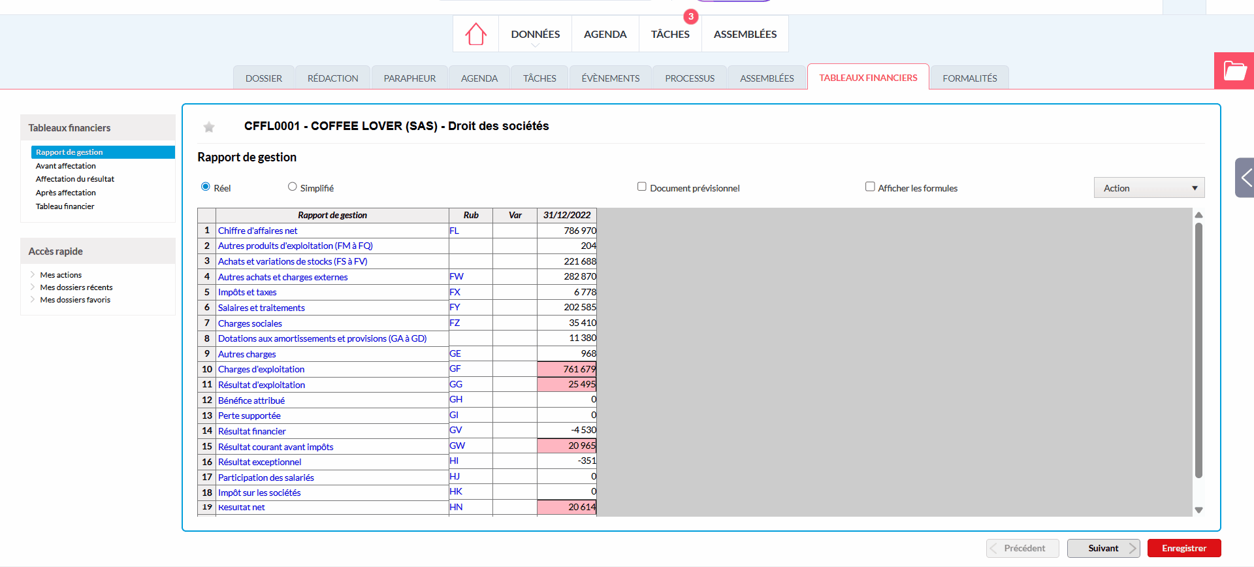Open the top AGENDA menu
The image size is (1254, 567).
605,34
